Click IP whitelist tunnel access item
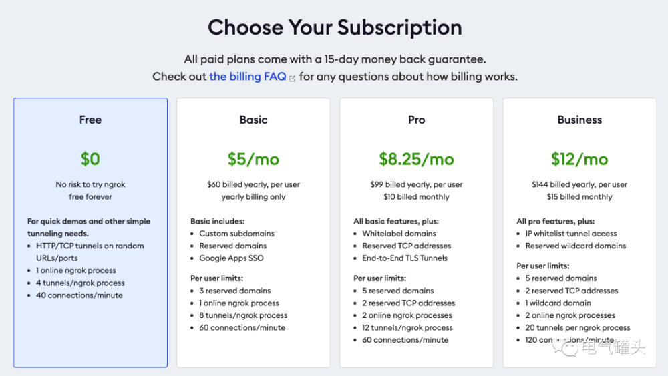The height and width of the screenshot is (376, 668). coord(571,233)
